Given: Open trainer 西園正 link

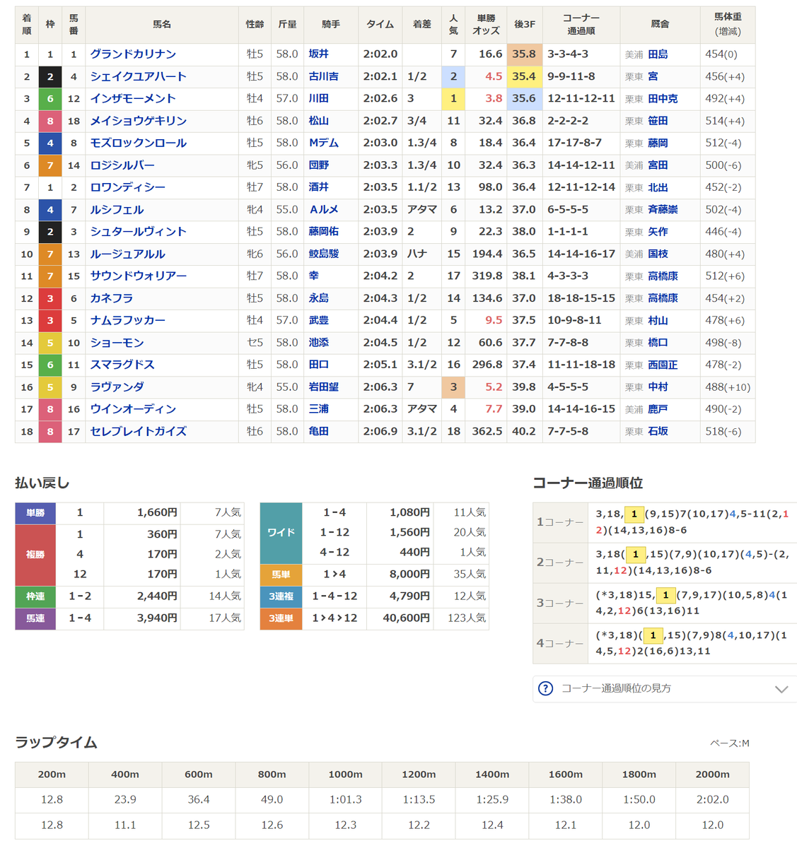Looking at the screenshot, I should click(x=663, y=365).
